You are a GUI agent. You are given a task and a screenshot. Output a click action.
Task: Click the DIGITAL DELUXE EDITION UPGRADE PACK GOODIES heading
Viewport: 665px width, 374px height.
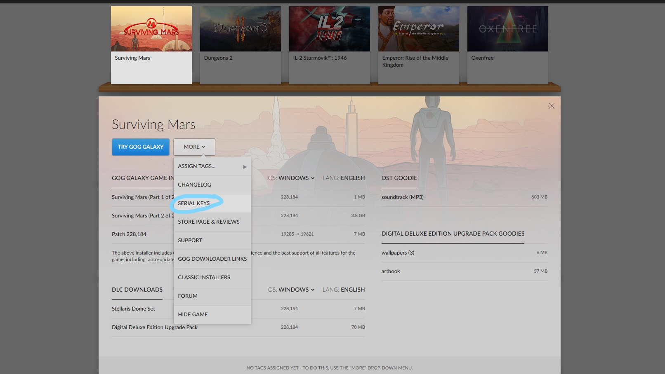(x=453, y=234)
